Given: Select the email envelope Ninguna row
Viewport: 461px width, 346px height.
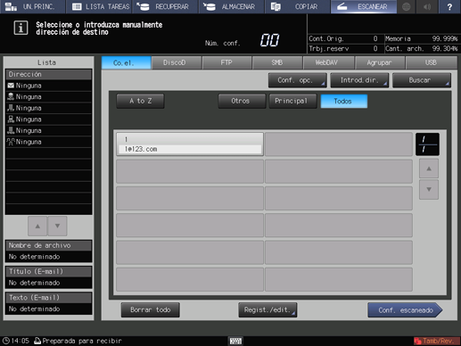Looking at the screenshot, I should (x=48, y=86).
